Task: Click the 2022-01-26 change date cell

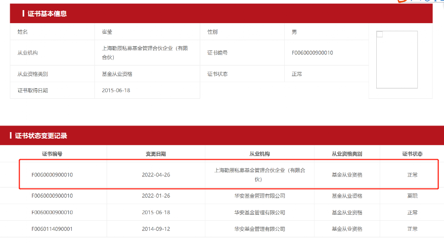Action: (x=156, y=196)
